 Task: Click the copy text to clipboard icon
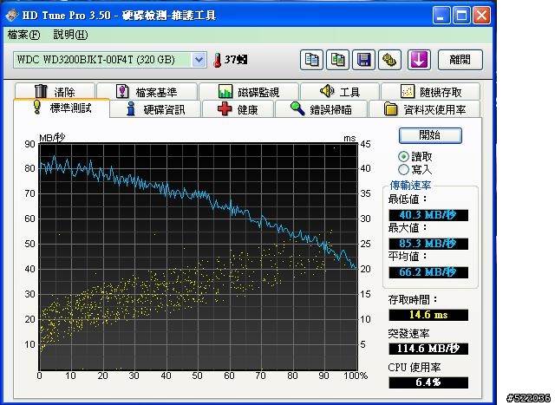(x=311, y=60)
